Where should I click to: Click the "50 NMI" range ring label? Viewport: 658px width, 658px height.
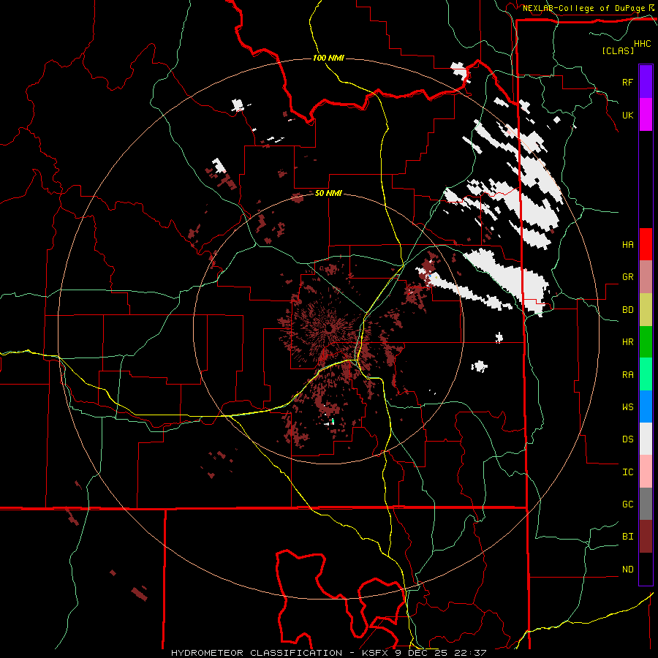coord(328,193)
